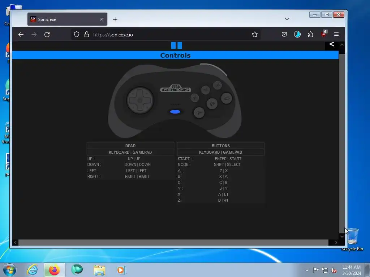
Task: Click the white left-angle collapse arrow
Action: 332,44
